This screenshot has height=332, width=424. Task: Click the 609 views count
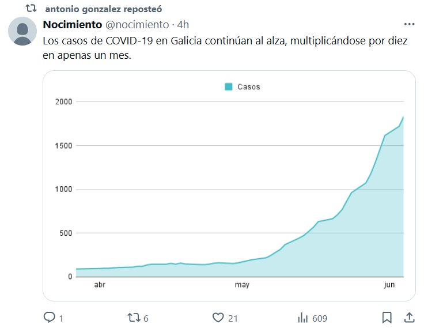point(319,318)
